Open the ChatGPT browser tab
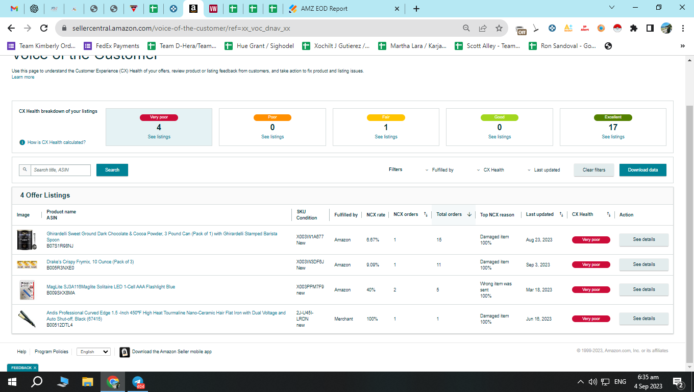 pyautogui.click(x=34, y=9)
